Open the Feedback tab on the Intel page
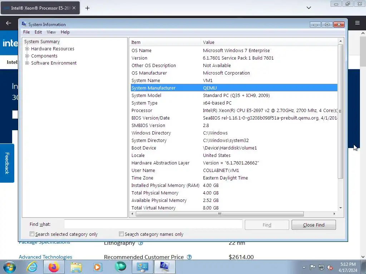Screen dimensions: 366x274 coord(7,163)
